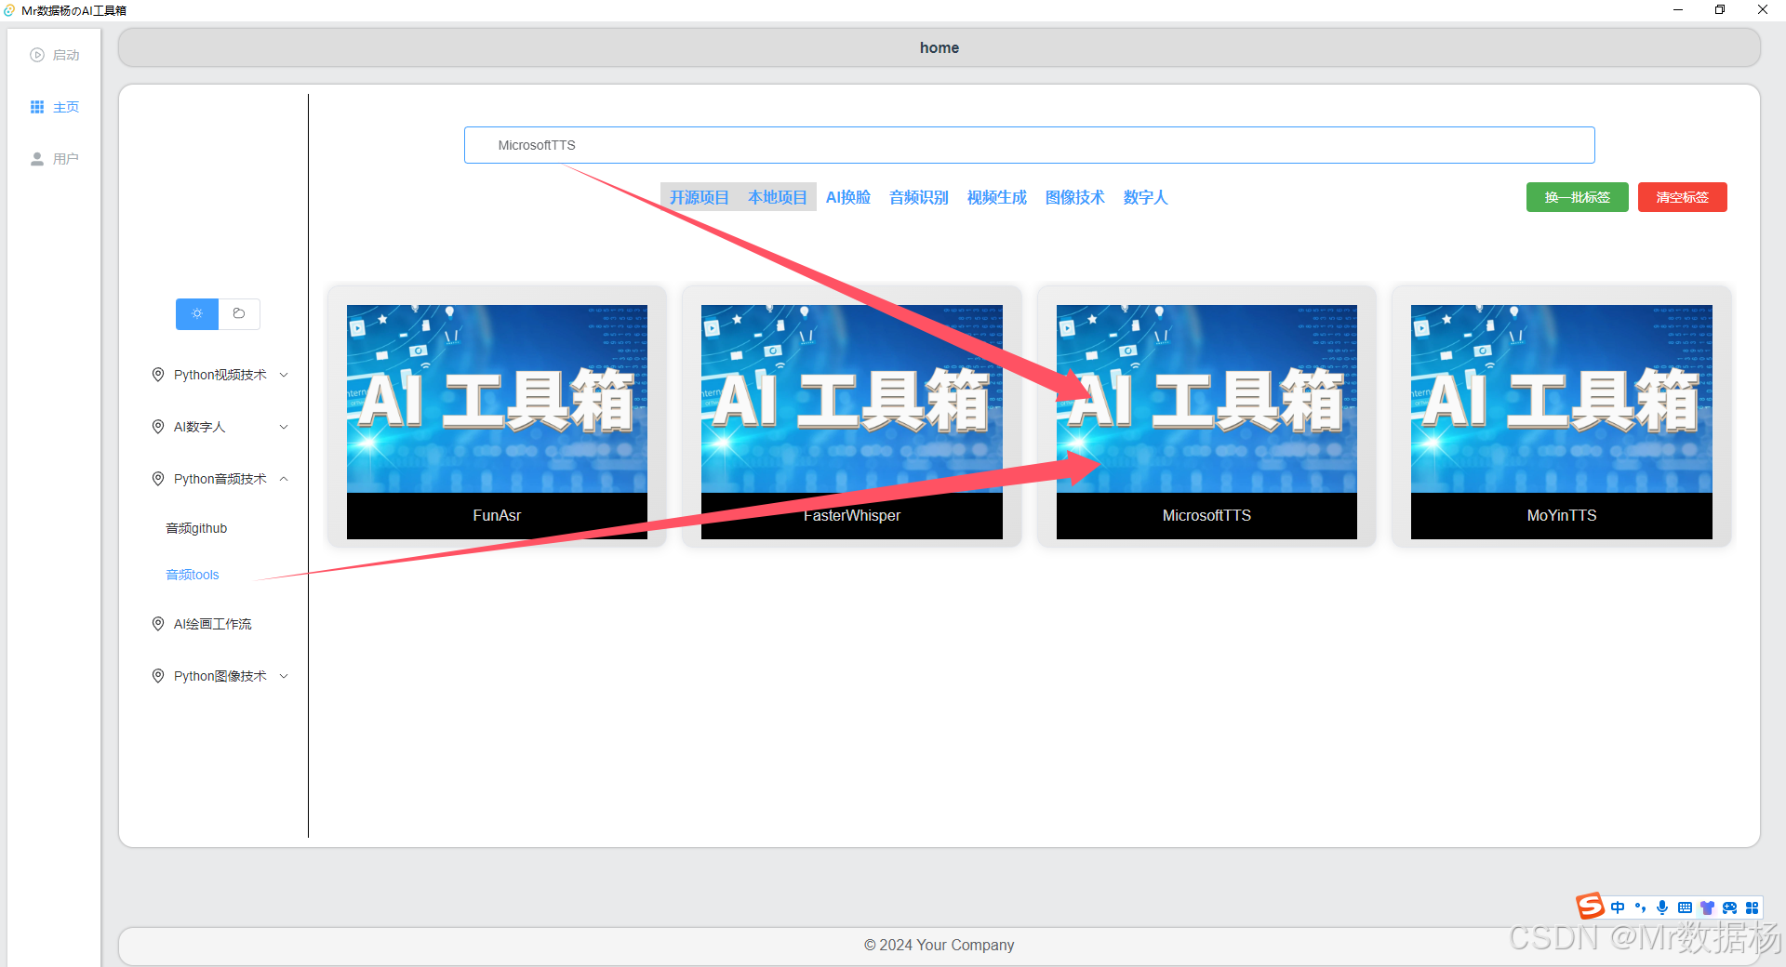
Task: Switch to light theme with sun icon
Action: pyautogui.click(x=197, y=314)
